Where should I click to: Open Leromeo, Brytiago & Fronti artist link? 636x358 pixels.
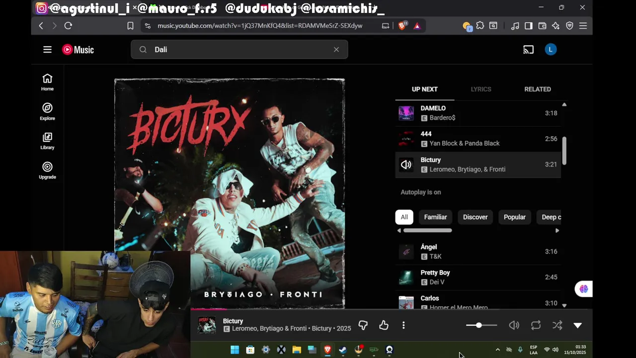pos(269,329)
